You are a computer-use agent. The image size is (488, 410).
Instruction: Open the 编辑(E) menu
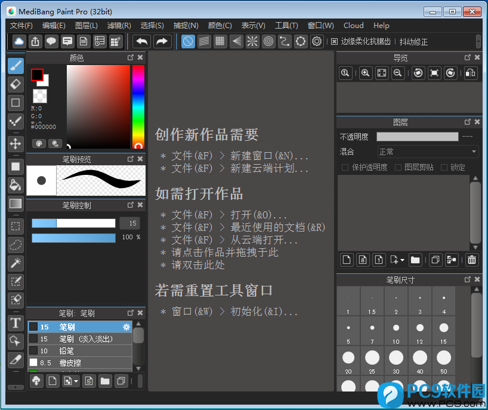[54, 26]
